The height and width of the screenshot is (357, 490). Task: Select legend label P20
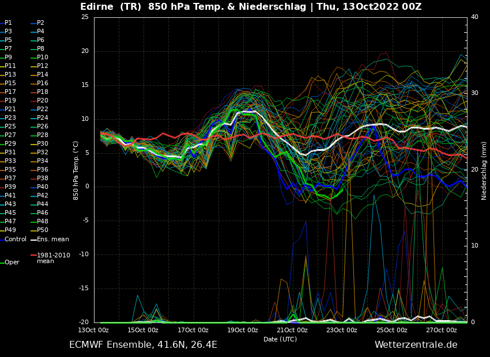pyautogui.click(x=43, y=101)
